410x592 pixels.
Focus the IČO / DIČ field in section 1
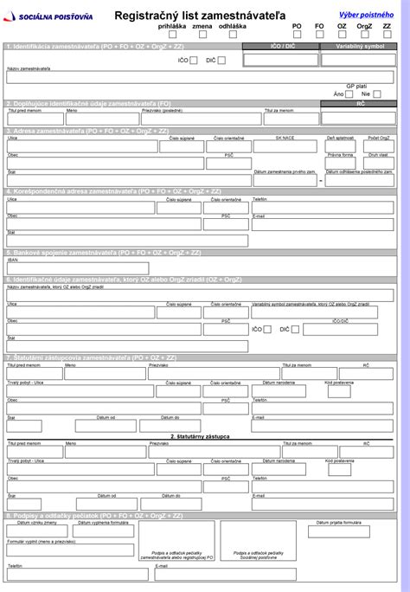click(281, 60)
